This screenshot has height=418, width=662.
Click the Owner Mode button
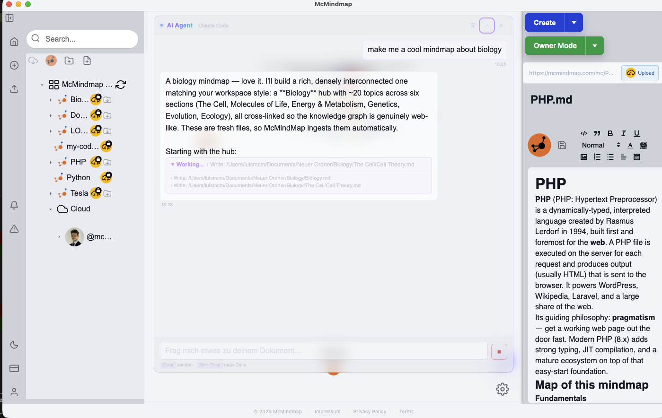555,46
